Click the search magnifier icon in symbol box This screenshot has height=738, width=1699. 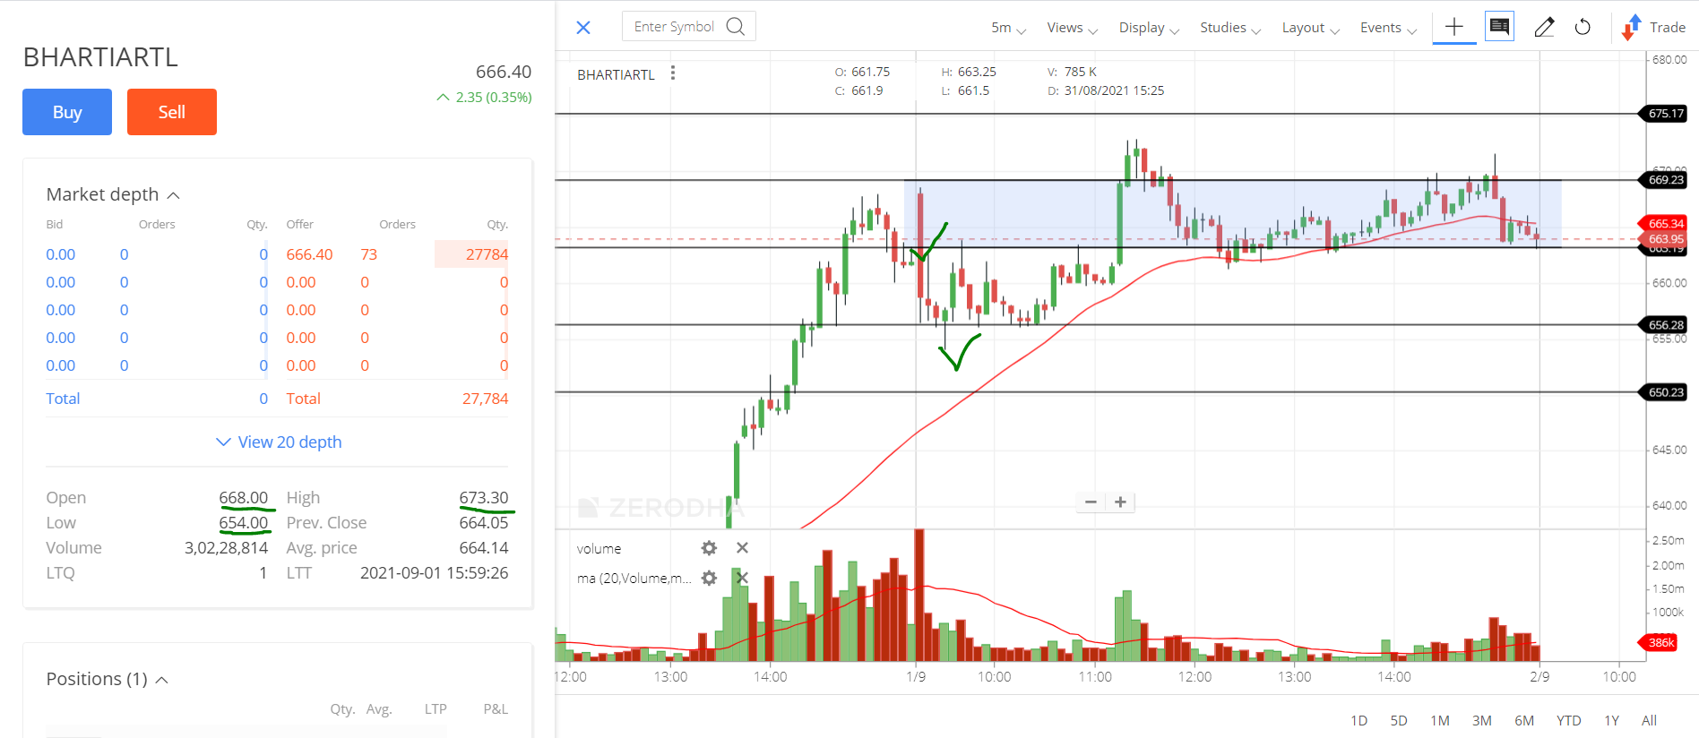736,26
